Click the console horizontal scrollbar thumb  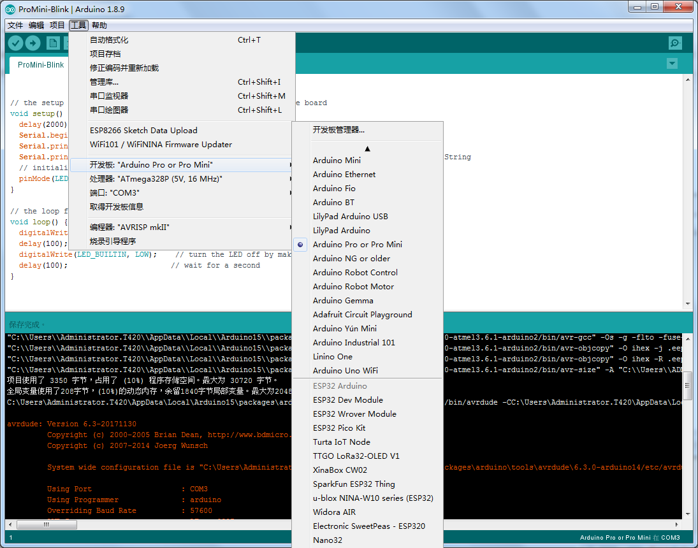pyautogui.click(x=47, y=524)
